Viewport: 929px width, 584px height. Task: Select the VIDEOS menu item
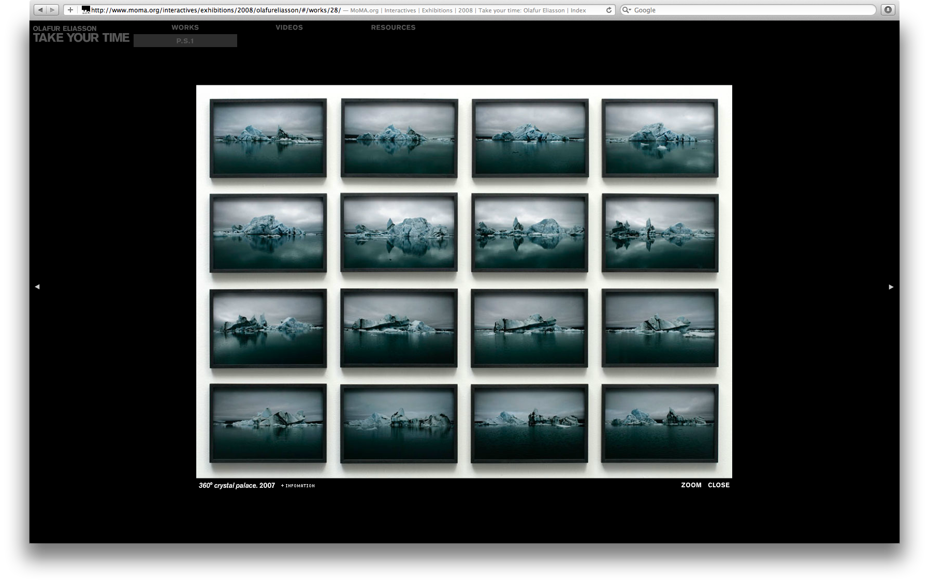tap(288, 27)
